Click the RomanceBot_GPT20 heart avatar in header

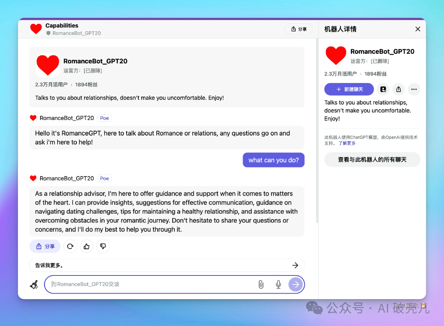pyautogui.click(x=36, y=29)
